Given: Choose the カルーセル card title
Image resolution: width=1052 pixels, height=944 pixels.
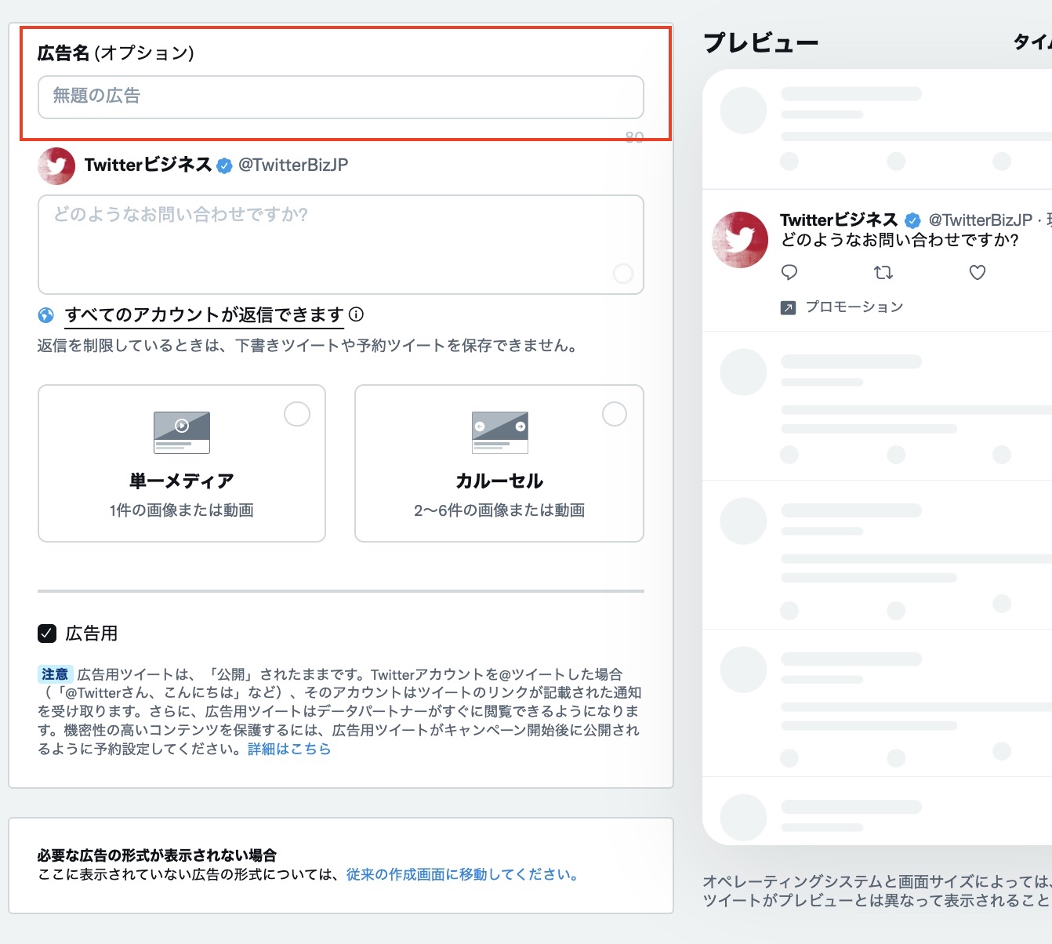Looking at the screenshot, I should pyautogui.click(x=499, y=481).
